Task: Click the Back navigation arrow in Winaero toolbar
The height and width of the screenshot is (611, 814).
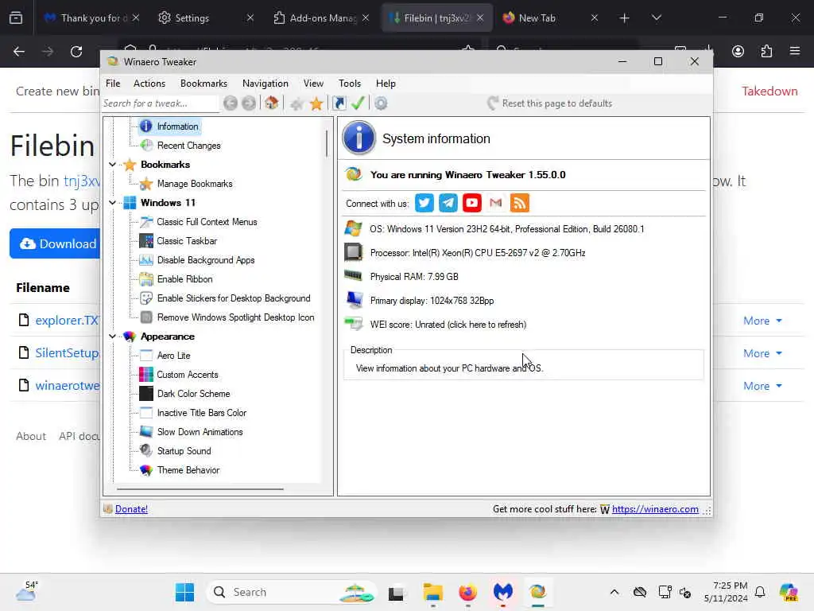Action: coord(231,103)
